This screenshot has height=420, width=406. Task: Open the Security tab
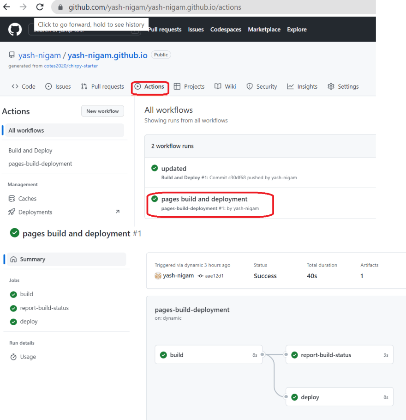tap(262, 86)
